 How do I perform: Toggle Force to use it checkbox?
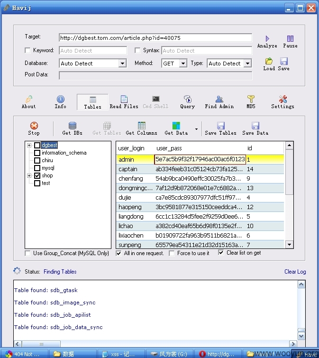pos(172,253)
